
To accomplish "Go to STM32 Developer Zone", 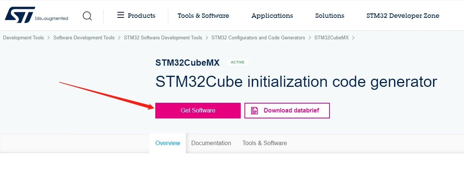I will [x=403, y=16].
